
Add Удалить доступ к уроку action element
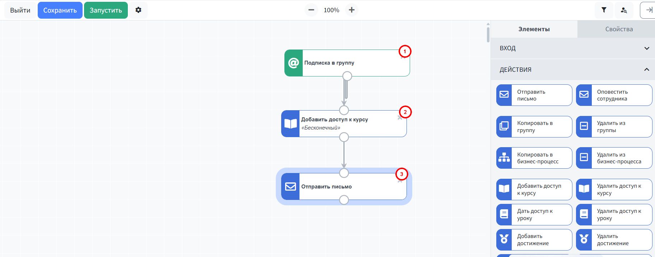click(614, 215)
